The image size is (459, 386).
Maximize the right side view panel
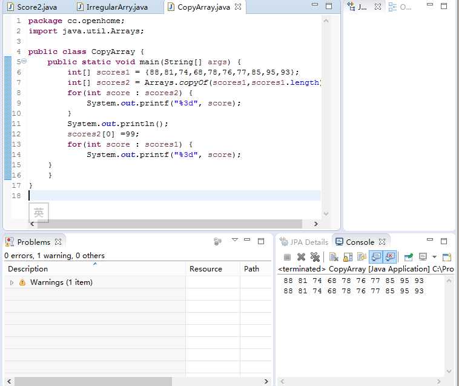pyautogui.click(x=444, y=6)
